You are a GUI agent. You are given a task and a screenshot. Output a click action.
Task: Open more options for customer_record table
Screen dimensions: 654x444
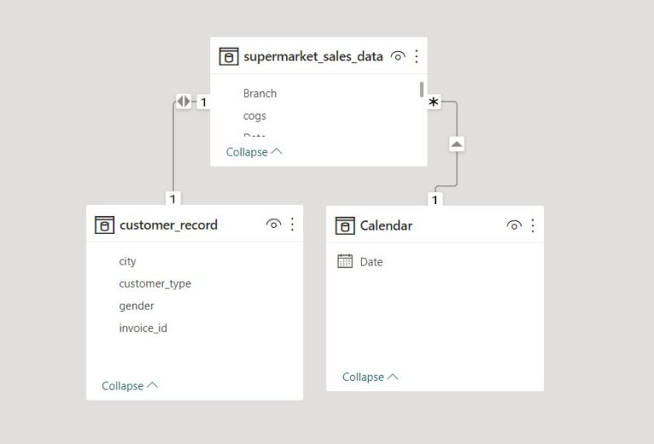click(x=292, y=225)
